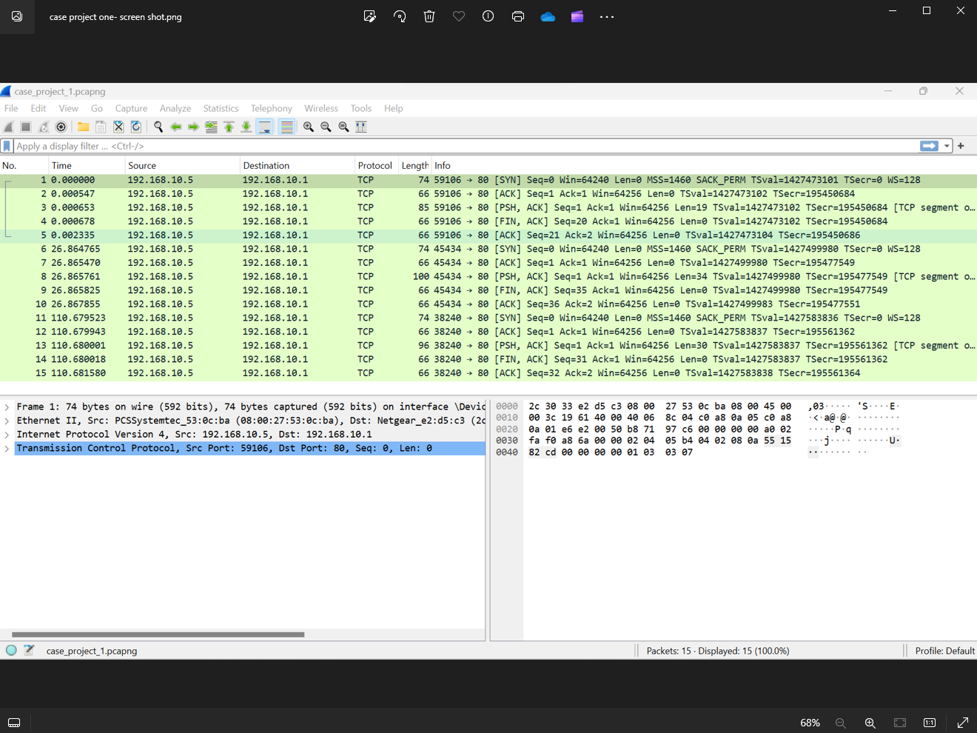Open a capture file via the folder icon
This screenshot has height=733, width=977.
coord(82,126)
